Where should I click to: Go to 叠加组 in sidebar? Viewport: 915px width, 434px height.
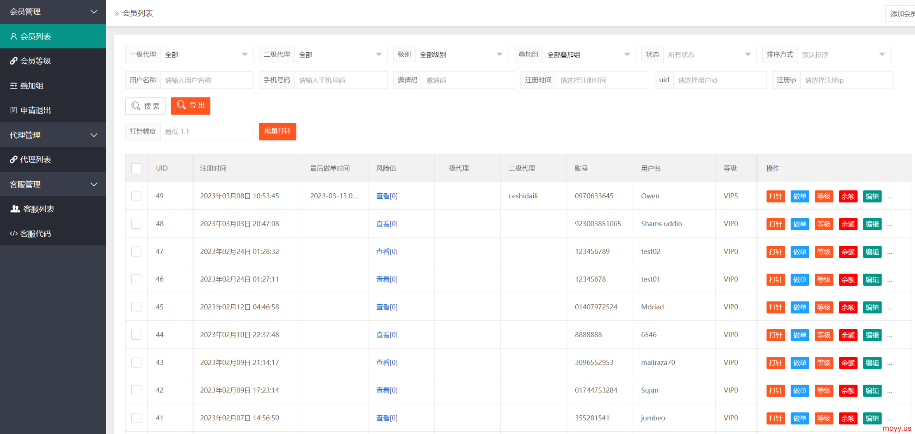tap(53, 85)
